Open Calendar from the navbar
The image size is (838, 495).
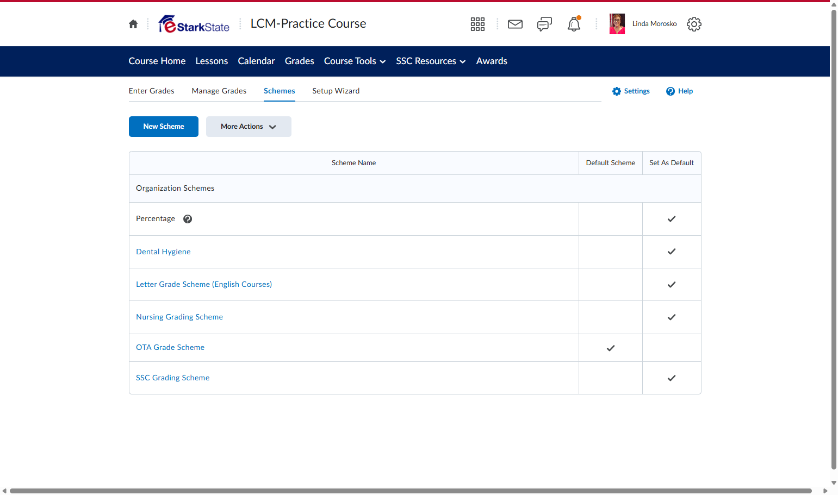[x=256, y=61]
